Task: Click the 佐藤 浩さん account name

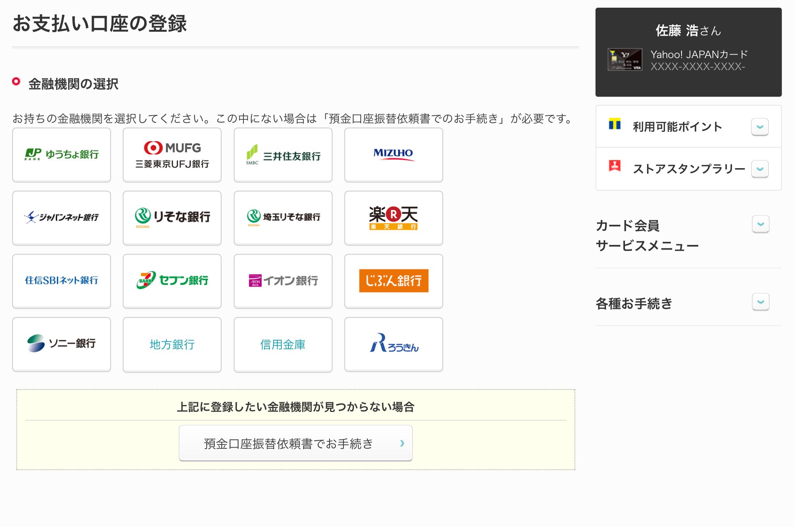Action: [x=688, y=30]
